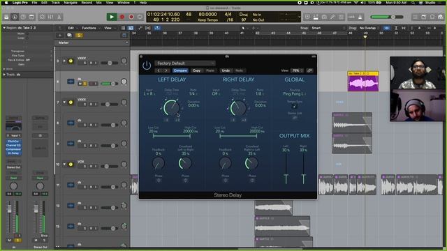Show the Toolbar button in control bar
Screen dimensions: 447x251
pyautogui.click(x=31, y=17)
